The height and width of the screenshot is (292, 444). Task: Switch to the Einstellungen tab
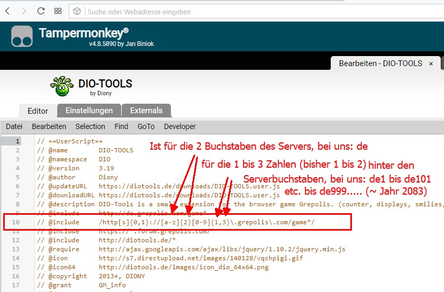point(89,111)
